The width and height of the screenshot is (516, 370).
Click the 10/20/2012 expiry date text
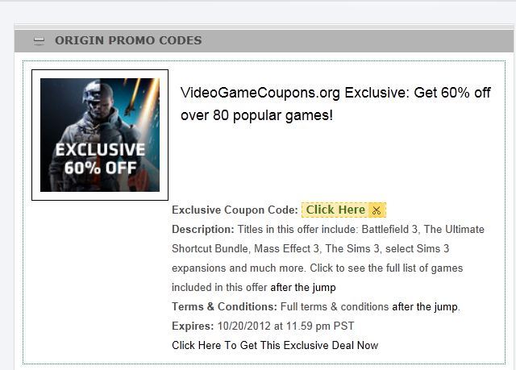click(243, 326)
